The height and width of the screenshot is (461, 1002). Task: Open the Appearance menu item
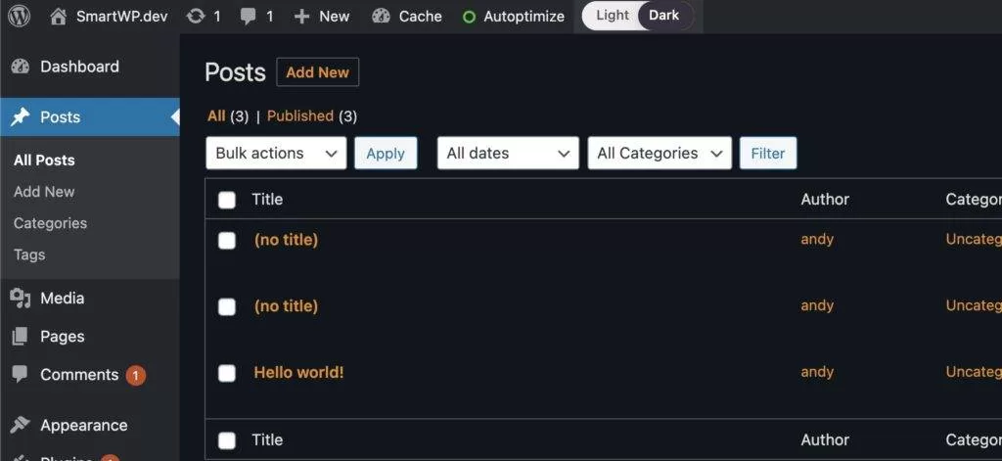[83, 425]
